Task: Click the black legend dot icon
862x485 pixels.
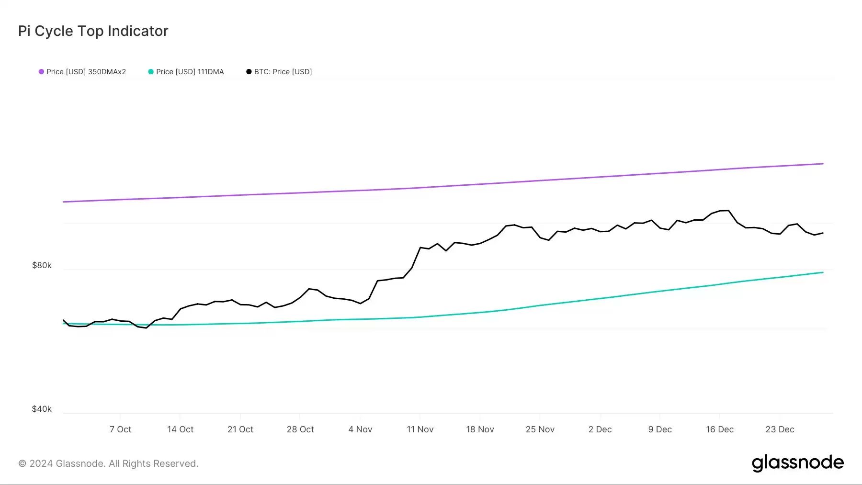Action: click(249, 71)
